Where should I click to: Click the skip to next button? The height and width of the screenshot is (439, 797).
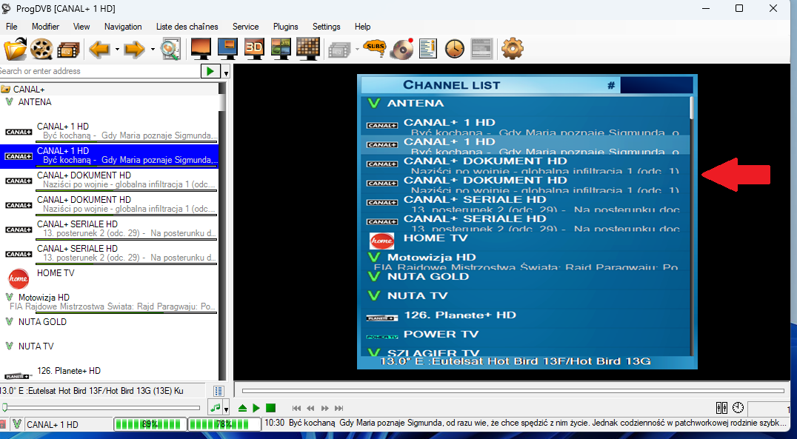(339, 408)
